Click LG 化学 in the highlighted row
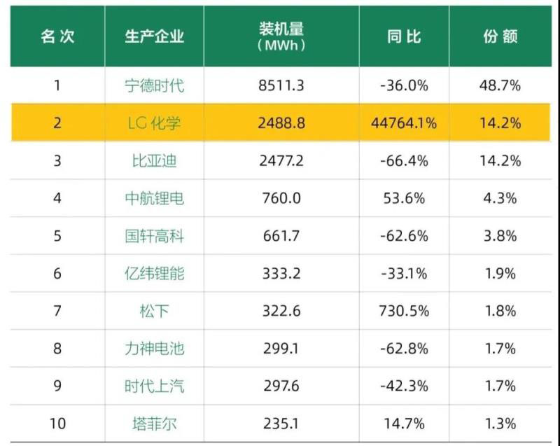560x446 pixels. [154, 123]
